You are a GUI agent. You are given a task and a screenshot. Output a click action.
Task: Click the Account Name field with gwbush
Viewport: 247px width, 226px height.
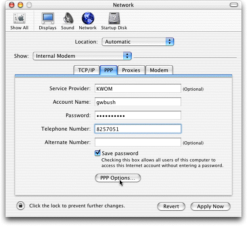pos(138,102)
